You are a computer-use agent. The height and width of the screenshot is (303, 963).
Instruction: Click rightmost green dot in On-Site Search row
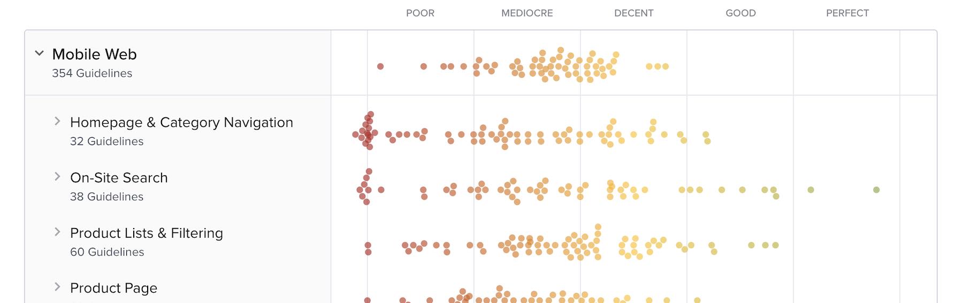coord(876,190)
